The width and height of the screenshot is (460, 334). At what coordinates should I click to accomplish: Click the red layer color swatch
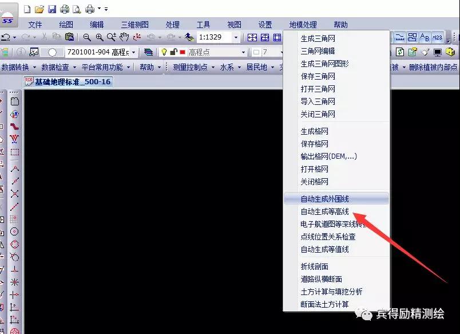183,52
